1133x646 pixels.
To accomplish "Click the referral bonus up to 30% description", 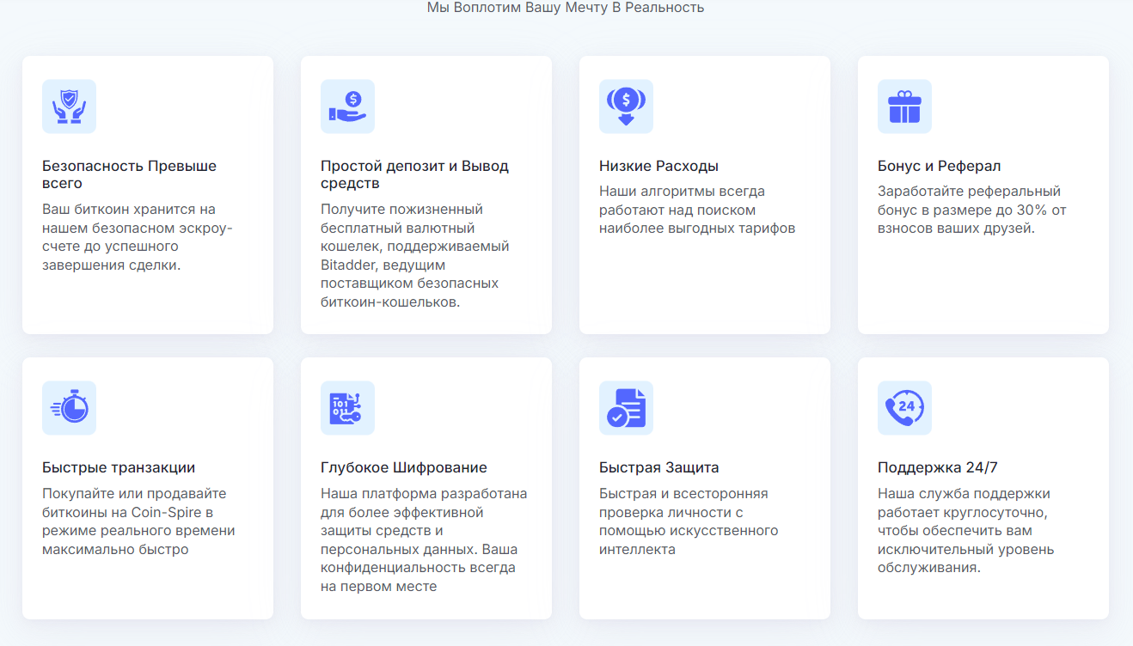I will [x=972, y=210].
